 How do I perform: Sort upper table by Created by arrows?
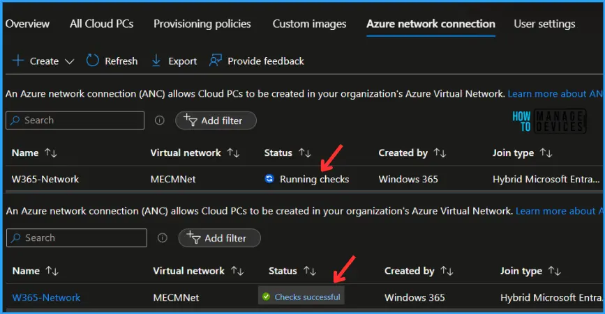click(x=440, y=152)
